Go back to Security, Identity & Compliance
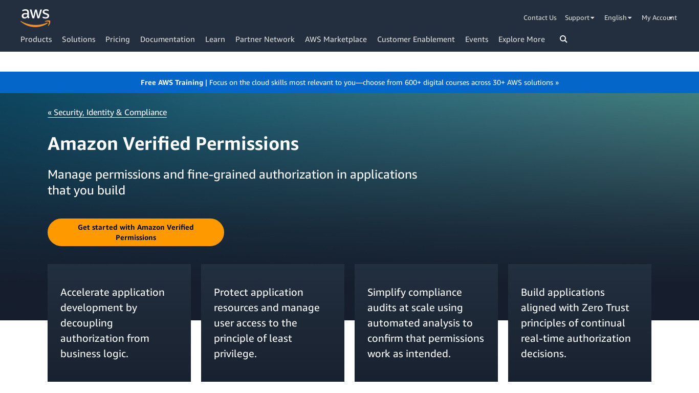Screen dimensions: 699x393 click(107, 113)
